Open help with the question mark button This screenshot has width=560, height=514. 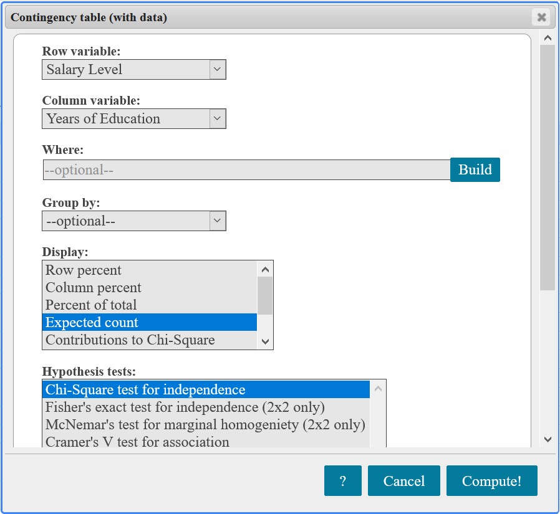[343, 481]
